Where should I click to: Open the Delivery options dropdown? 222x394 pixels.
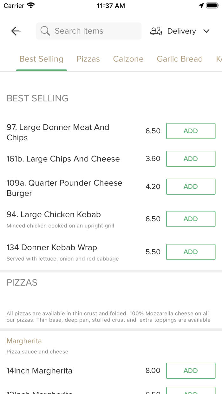tap(181, 31)
